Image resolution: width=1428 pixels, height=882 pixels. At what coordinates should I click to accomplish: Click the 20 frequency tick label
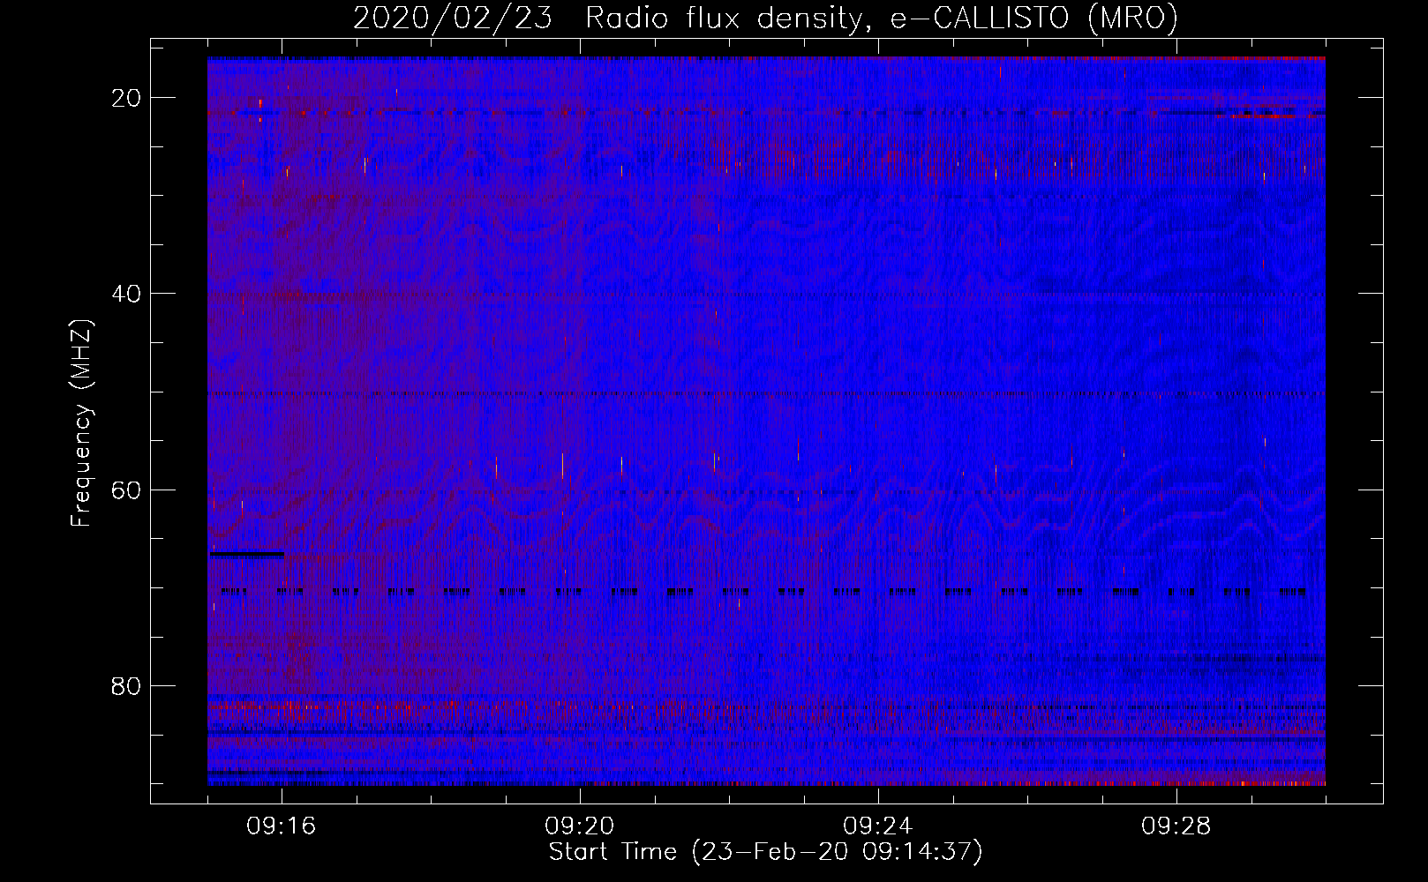(126, 98)
